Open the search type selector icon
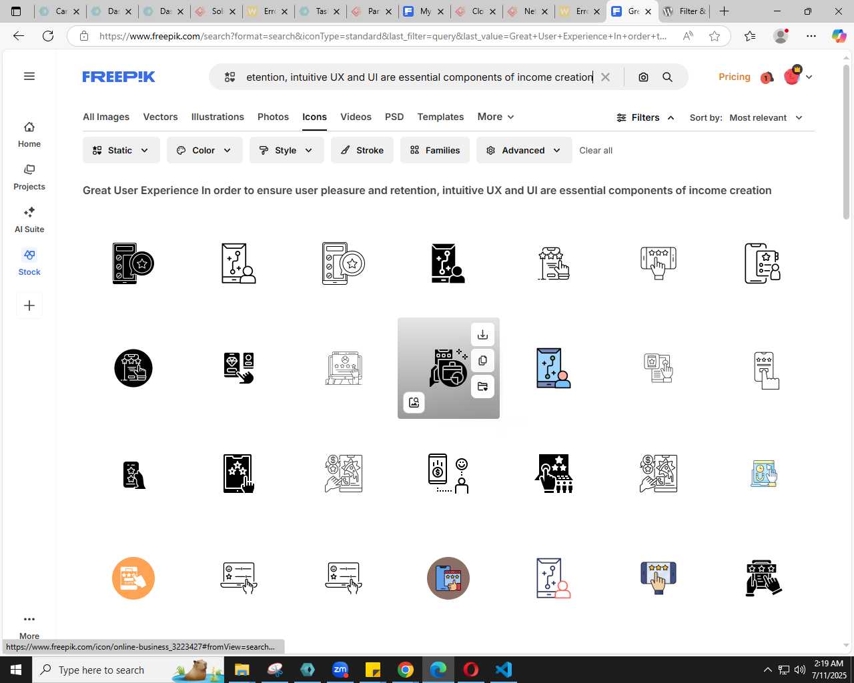This screenshot has height=683, width=854. point(230,77)
